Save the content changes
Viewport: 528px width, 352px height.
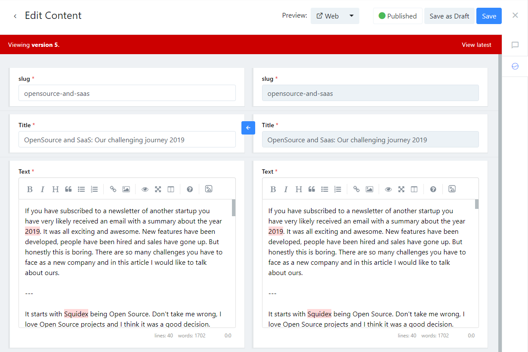tap(489, 15)
